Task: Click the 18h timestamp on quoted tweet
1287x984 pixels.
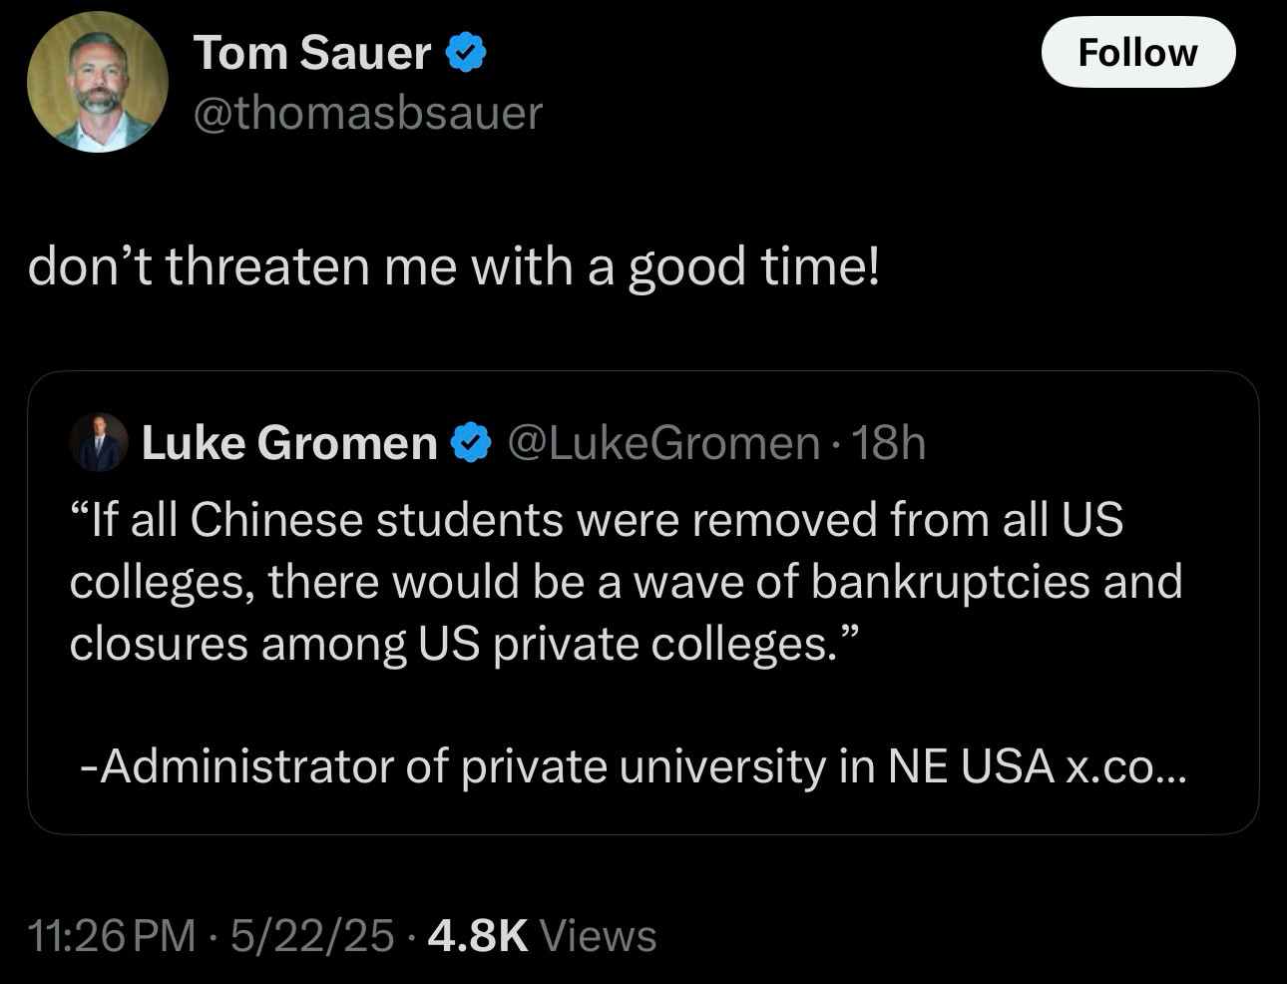Action: [x=888, y=442]
